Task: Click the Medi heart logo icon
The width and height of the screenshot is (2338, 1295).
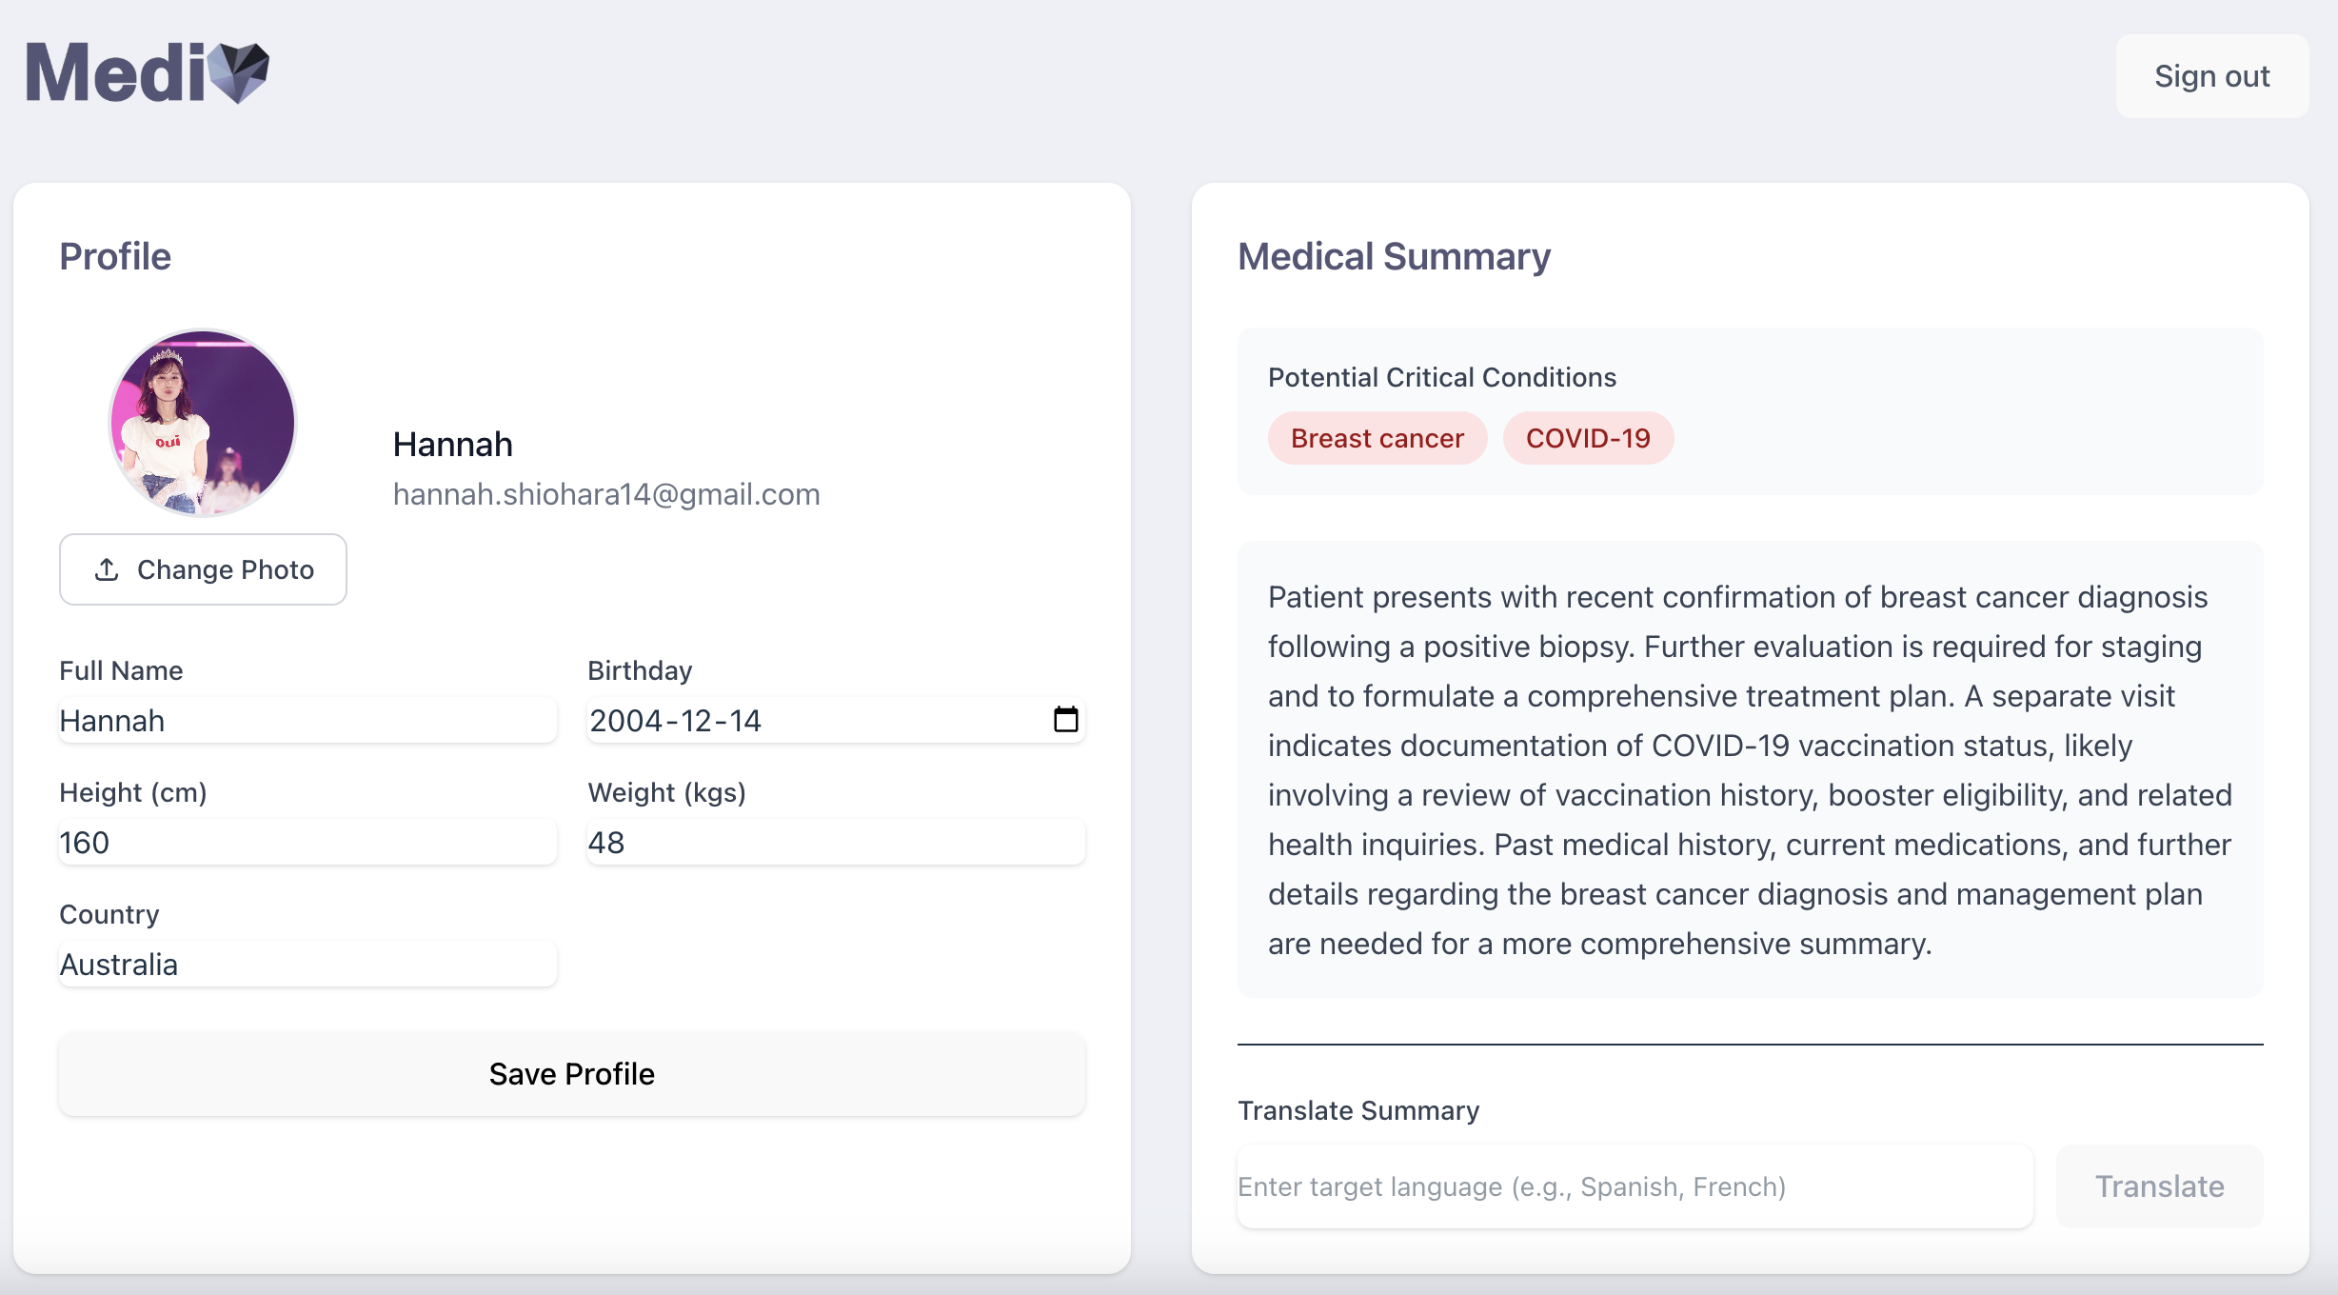Action: click(x=239, y=72)
